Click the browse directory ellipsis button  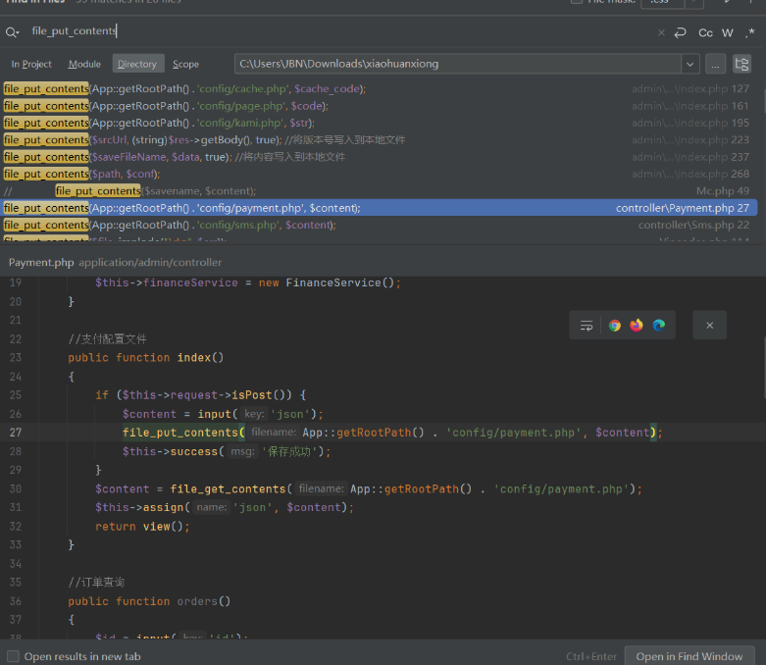pyautogui.click(x=715, y=64)
